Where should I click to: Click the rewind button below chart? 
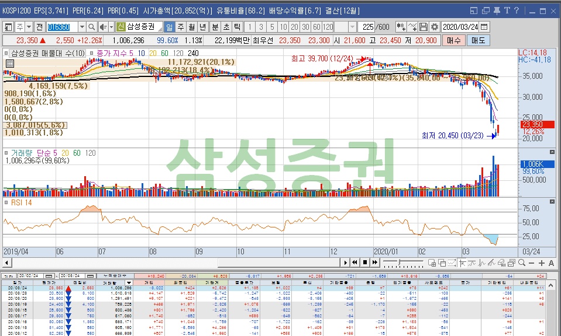355,262
